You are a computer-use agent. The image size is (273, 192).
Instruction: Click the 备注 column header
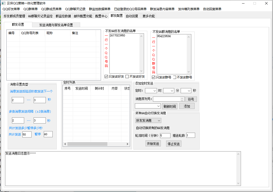[83, 33]
